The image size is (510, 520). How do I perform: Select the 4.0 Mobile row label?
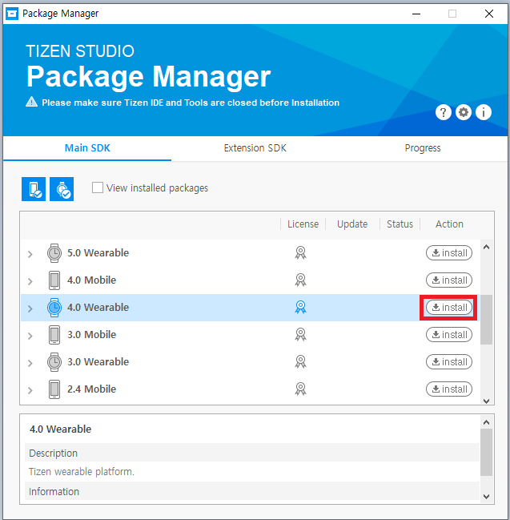coord(92,280)
